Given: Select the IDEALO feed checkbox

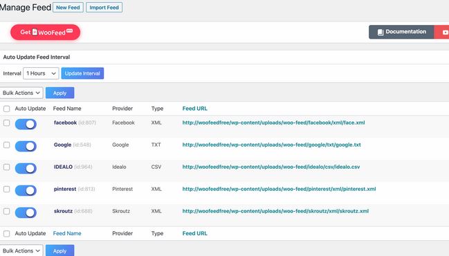Looking at the screenshot, I should [x=7, y=167].
